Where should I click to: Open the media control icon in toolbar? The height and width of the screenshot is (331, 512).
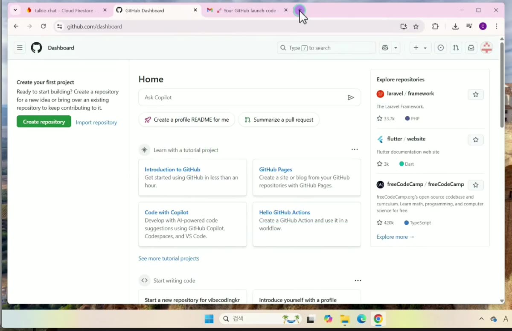point(469,26)
